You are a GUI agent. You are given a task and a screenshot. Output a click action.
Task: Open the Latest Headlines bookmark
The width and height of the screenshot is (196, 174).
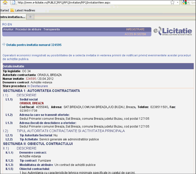[x=25, y=10]
